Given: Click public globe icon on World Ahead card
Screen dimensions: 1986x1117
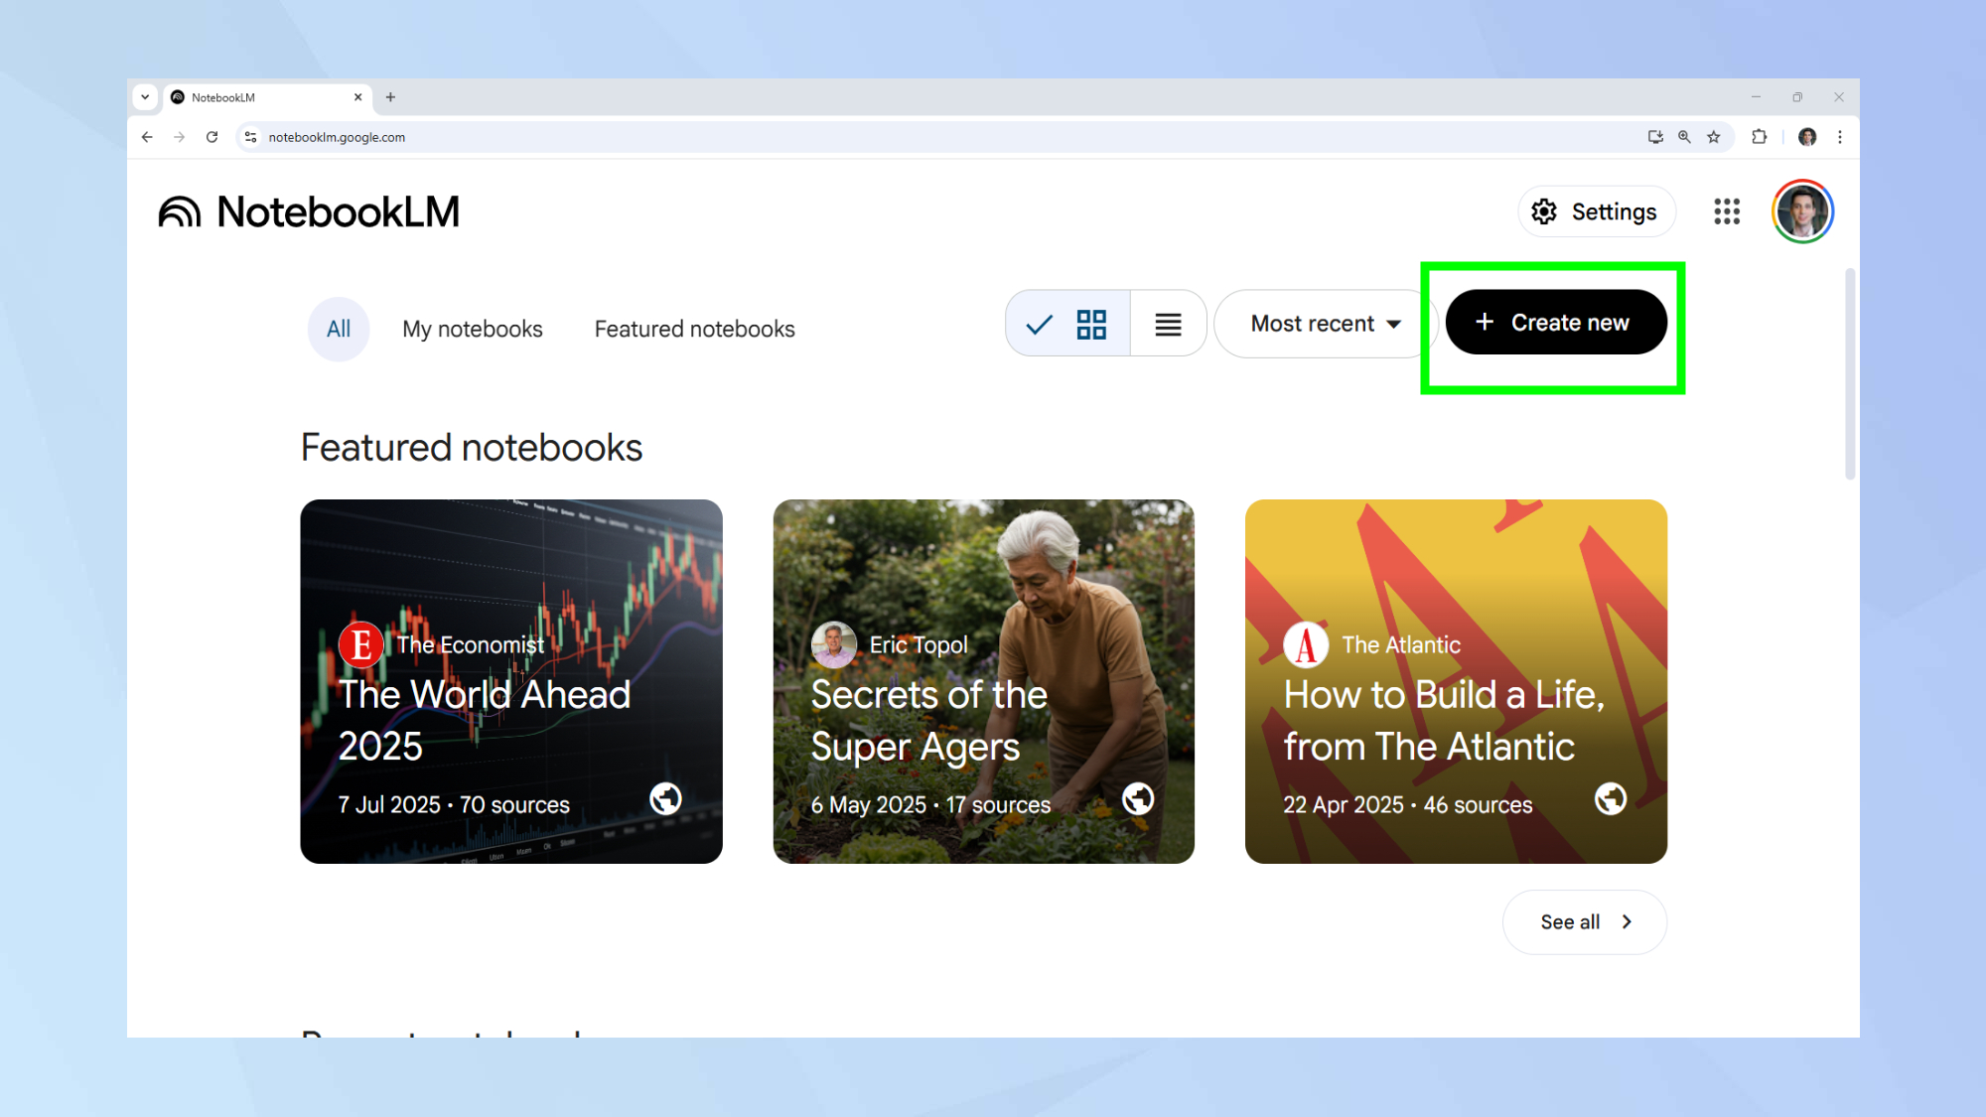Looking at the screenshot, I should pyautogui.click(x=665, y=798).
